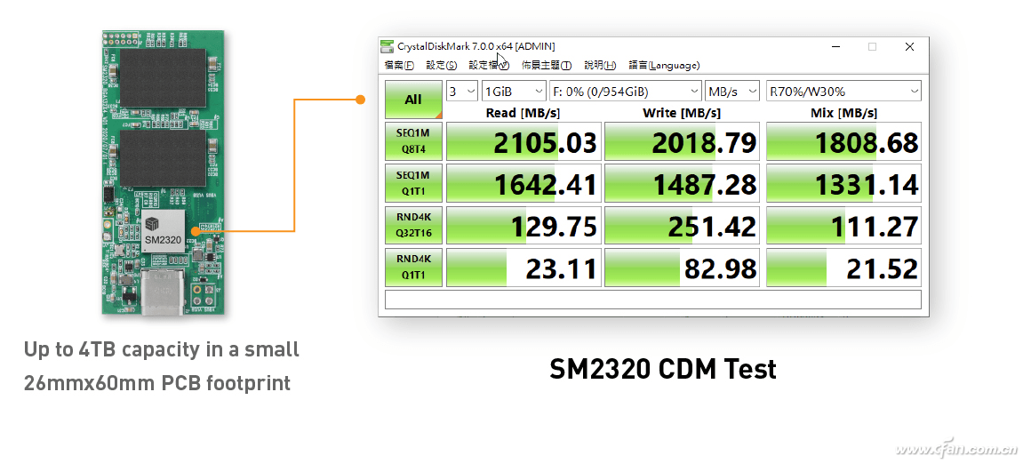Run all benchmarks with the All button
The width and height of the screenshot is (1023, 464).
coord(413,100)
